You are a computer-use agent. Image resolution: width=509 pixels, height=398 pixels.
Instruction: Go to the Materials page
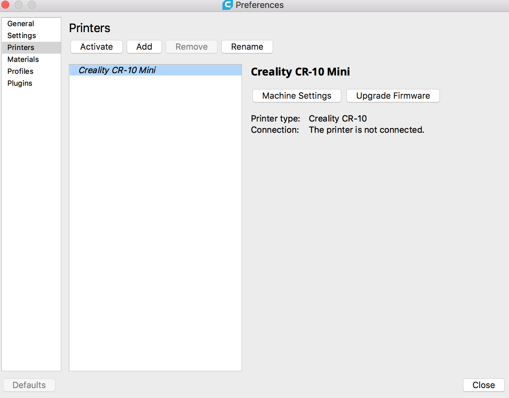tap(31, 59)
